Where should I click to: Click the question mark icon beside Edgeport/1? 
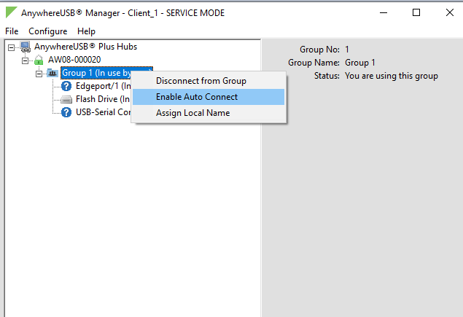point(66,86)
